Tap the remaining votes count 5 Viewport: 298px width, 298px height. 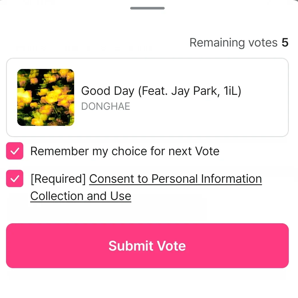(x=285, y=43)
